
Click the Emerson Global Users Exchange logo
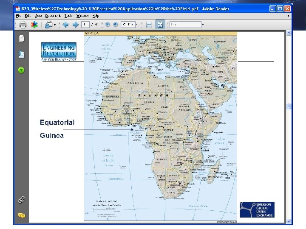pyautogui.click(x=257, y=210)
